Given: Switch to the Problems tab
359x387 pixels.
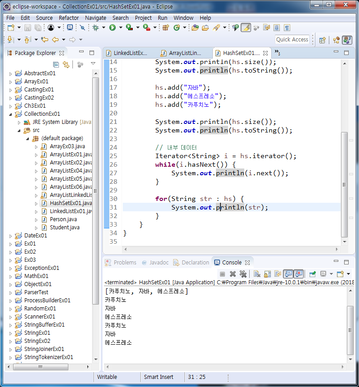Looking at the screenshot, I should coord(121,263).
